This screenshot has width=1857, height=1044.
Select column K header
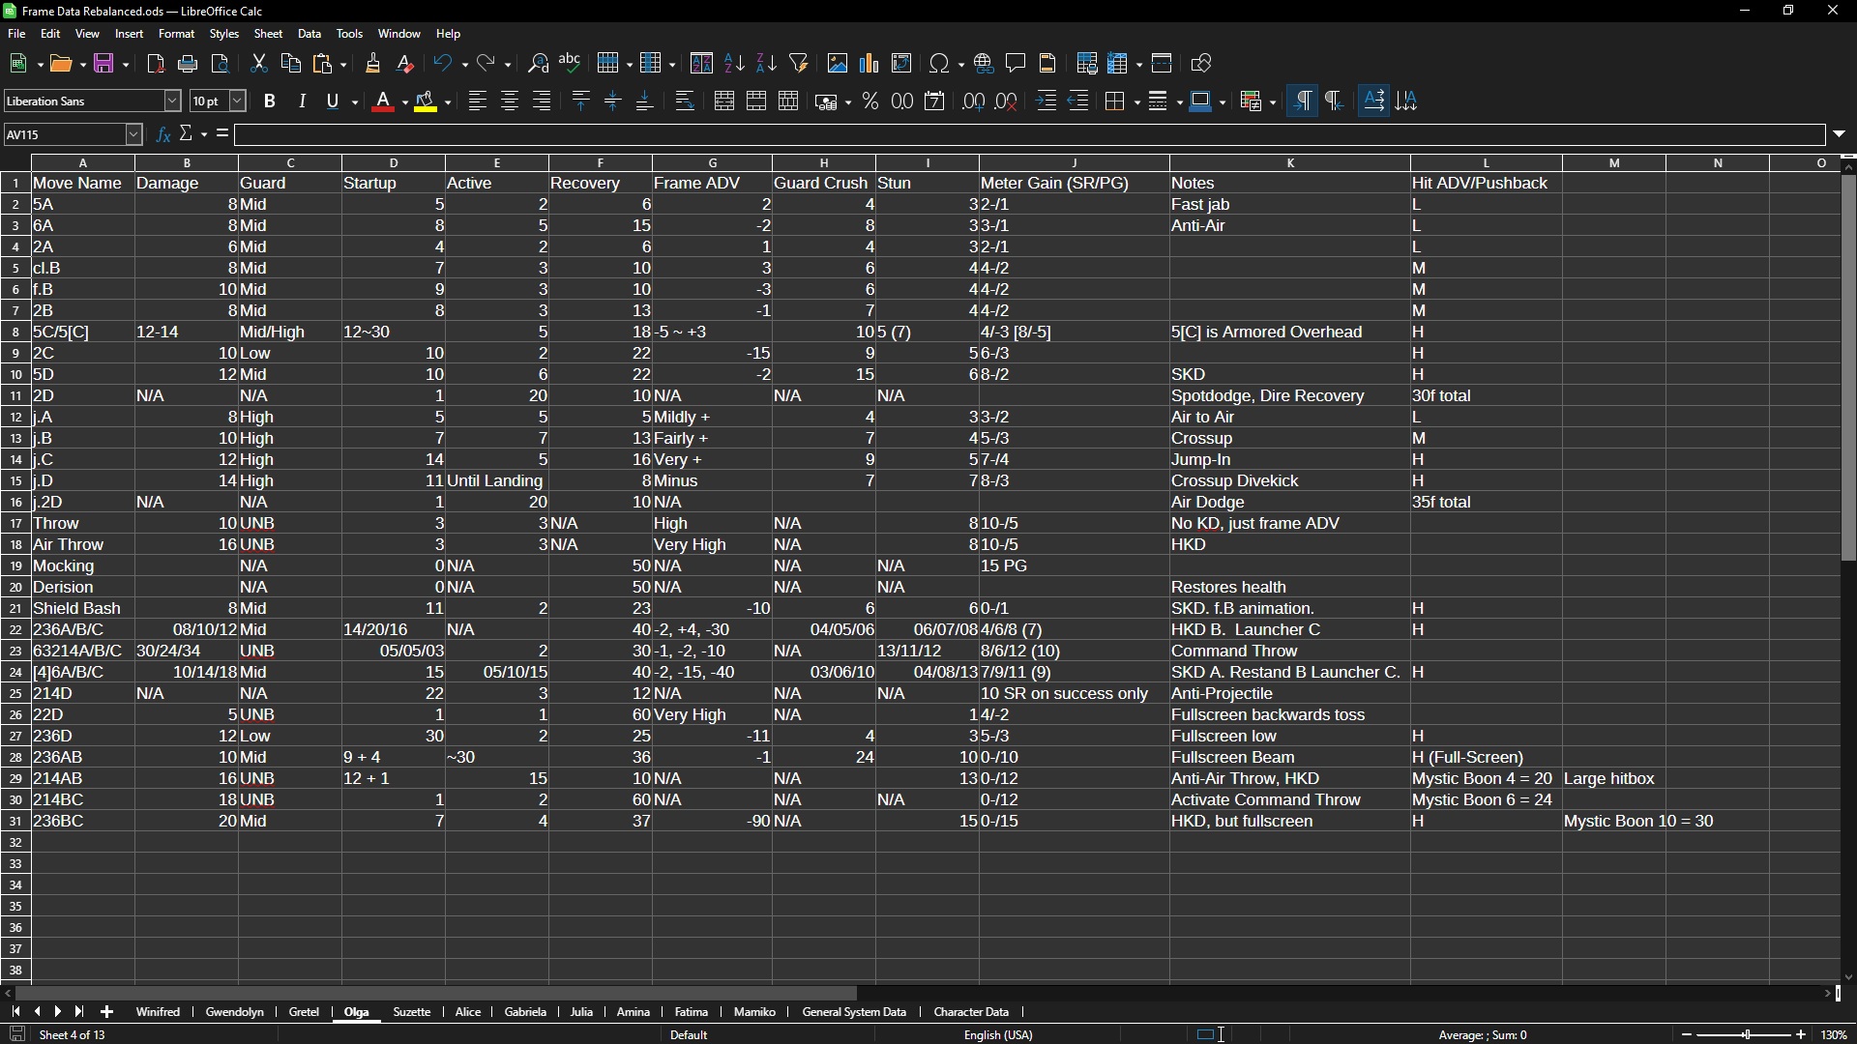point(1290,163)
